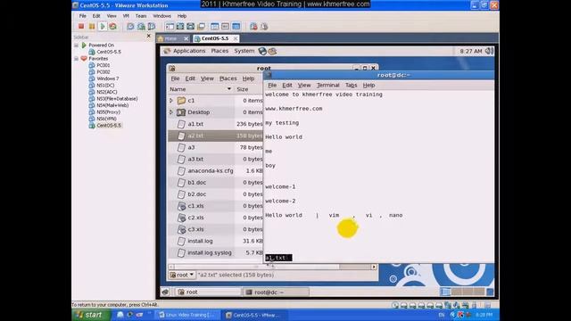Select NS4(Mail+Web) in sidebar
Screen dimensions: 571x321
click(112, 105)
